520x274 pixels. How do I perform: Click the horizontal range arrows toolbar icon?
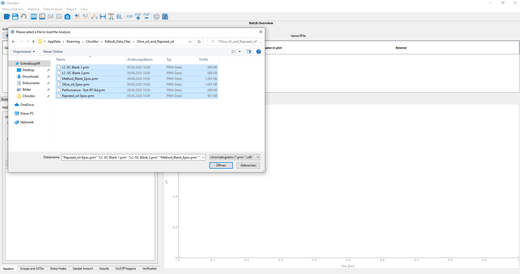tap(103, 16)
